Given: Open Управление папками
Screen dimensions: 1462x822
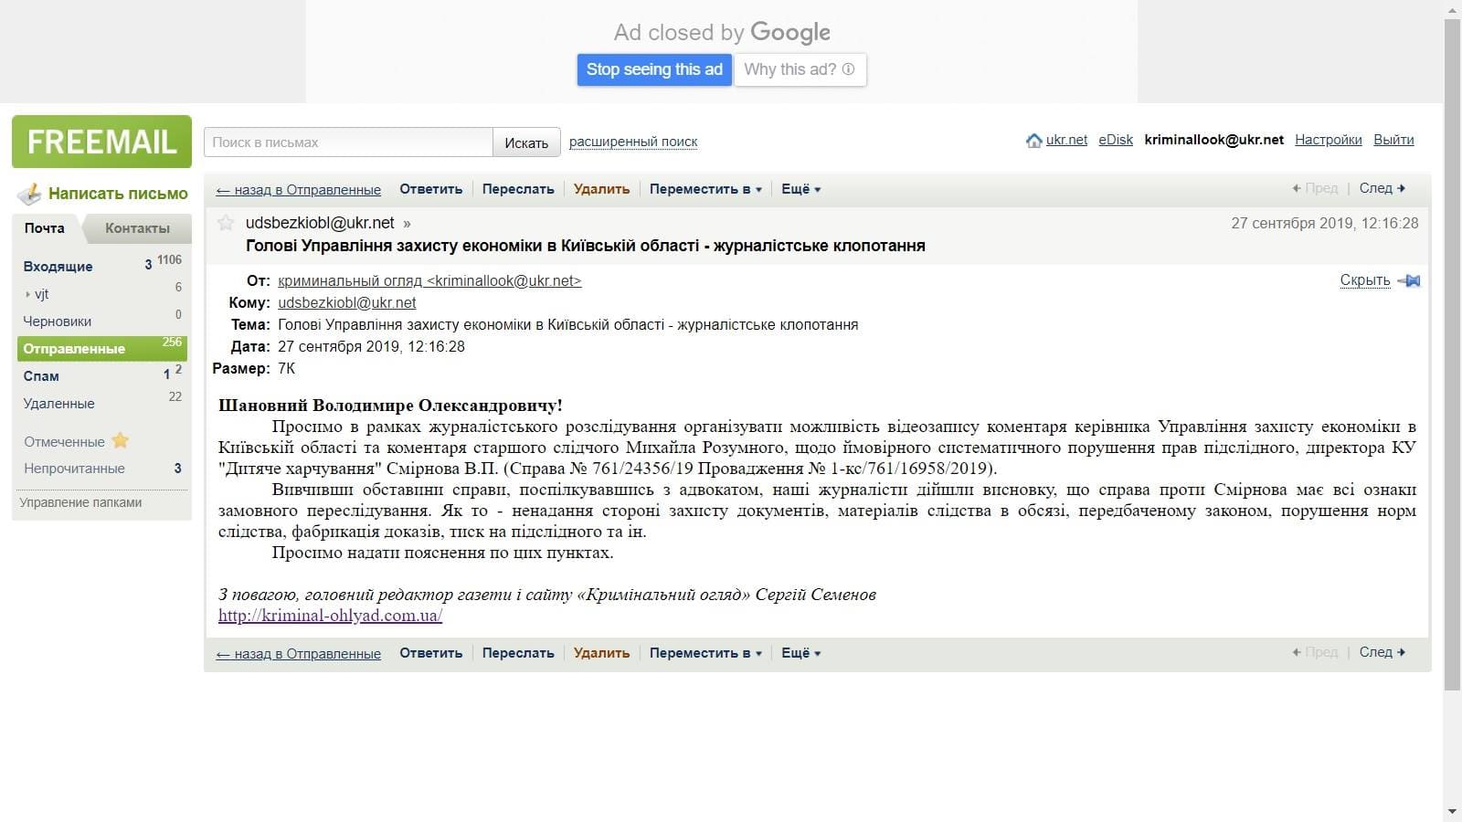Looking at the screenshot, I should (x=80, y=502).
